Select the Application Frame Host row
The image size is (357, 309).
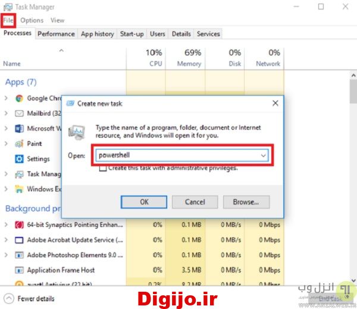coord(142,270)
